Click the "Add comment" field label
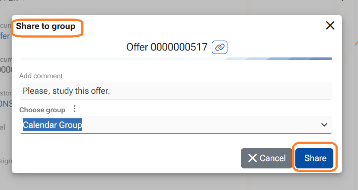This screenshot has width=358, height=190. (x=41, y=76)
